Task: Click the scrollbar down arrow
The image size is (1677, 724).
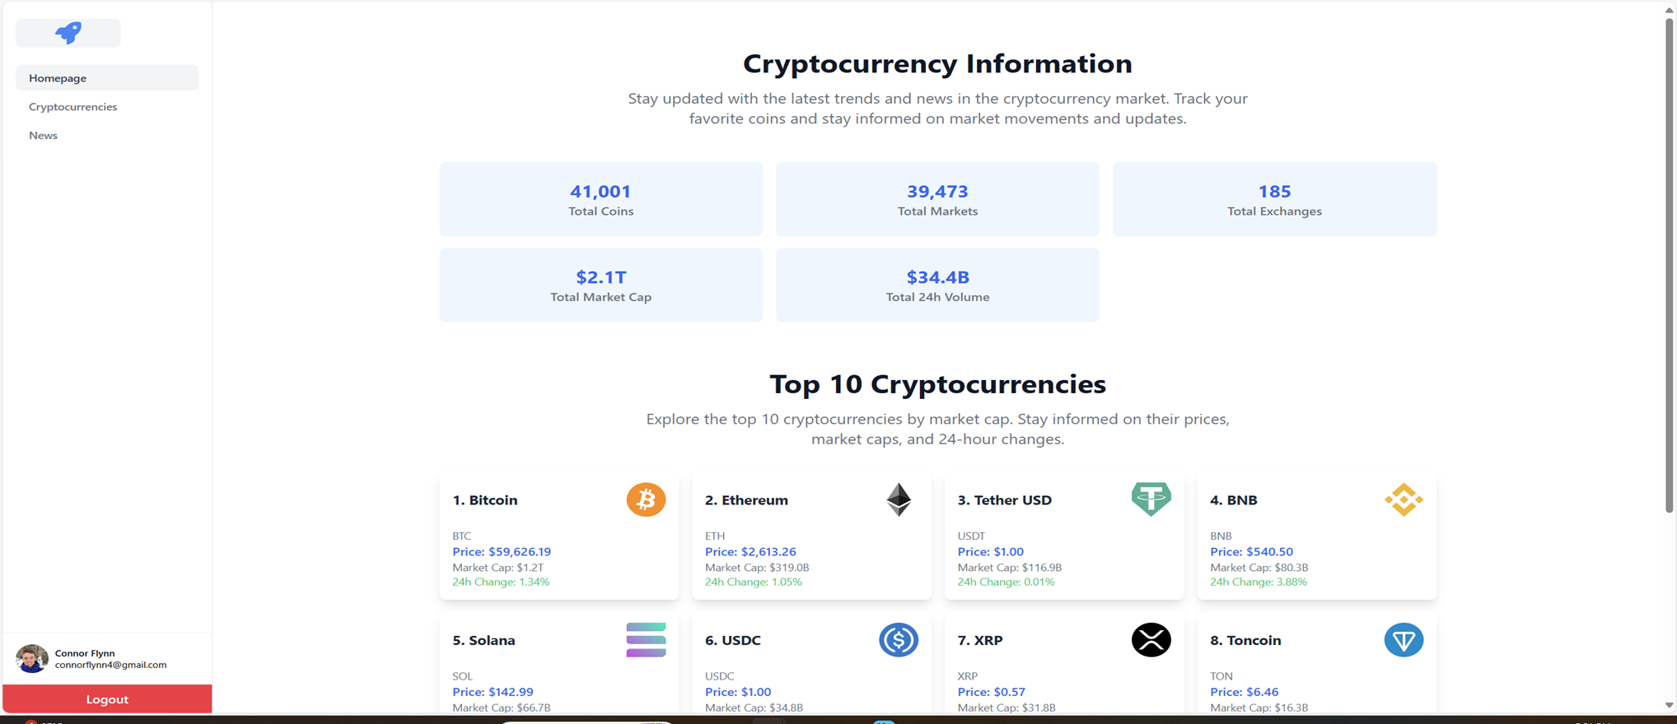Action: 1669,705
